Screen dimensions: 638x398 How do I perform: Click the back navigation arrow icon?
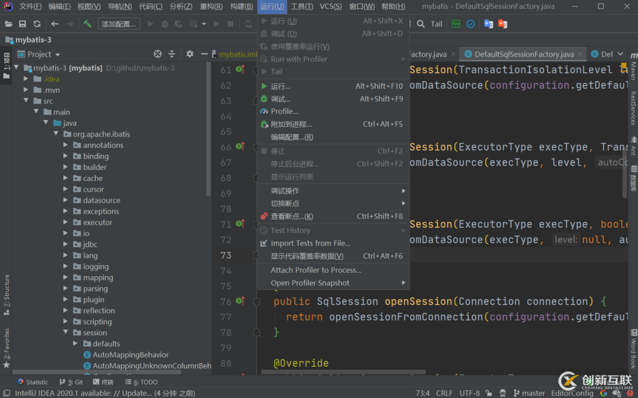[55, 24]
